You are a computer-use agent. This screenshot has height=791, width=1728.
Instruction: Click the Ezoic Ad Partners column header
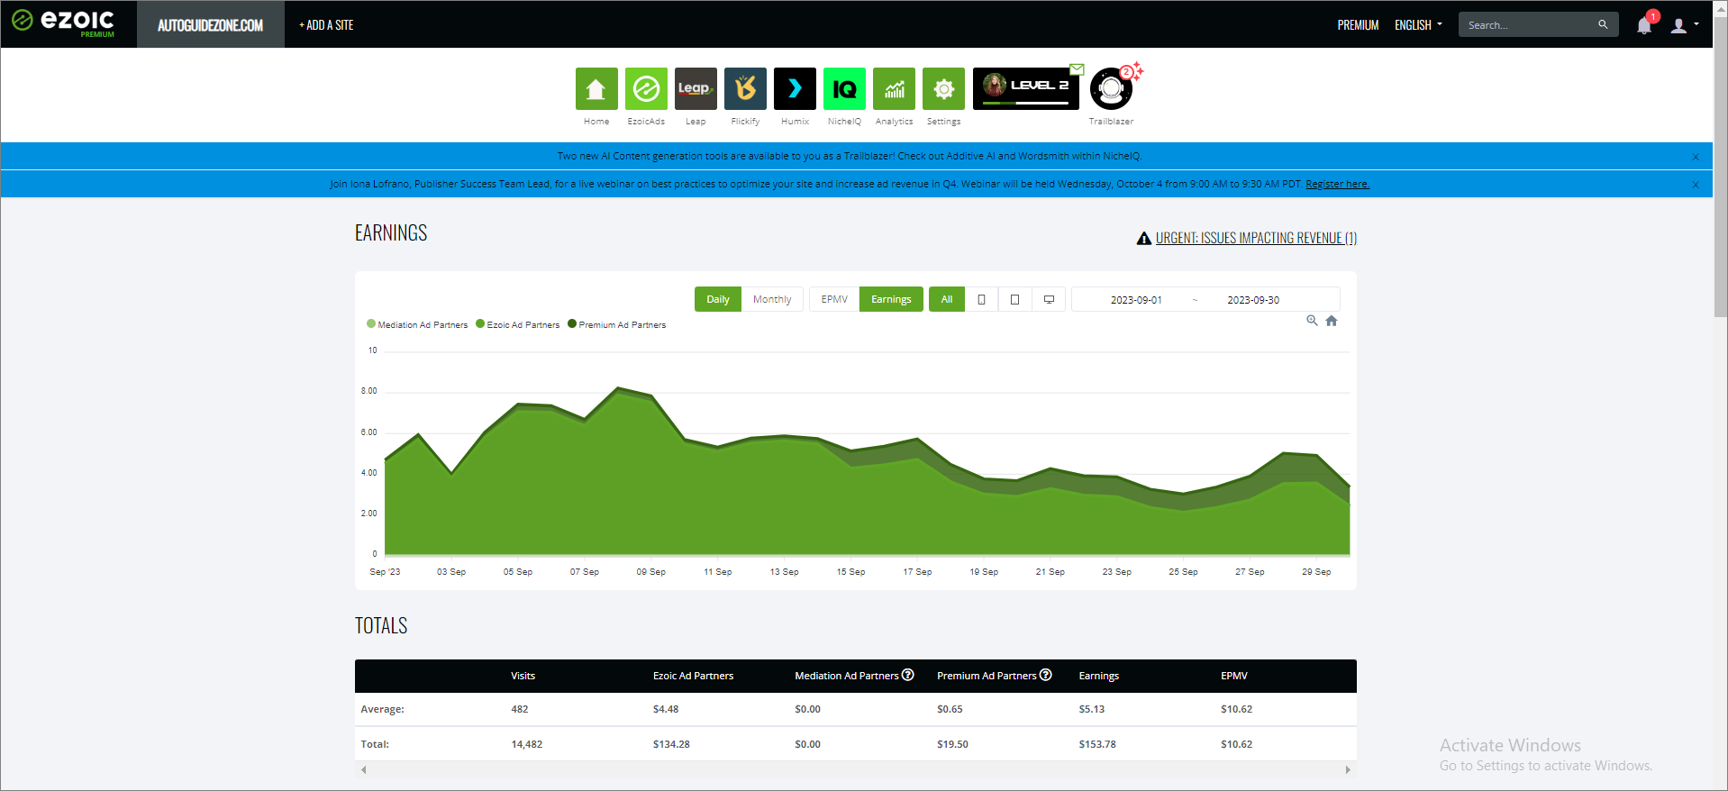pyautogui.click(x=693, y=676)
